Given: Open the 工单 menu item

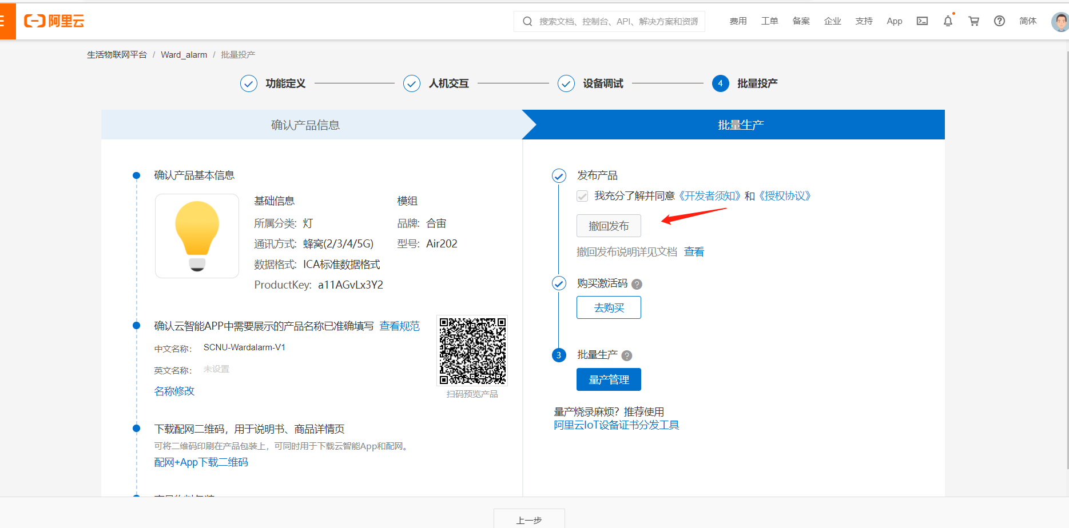Looking at the screenshot, I should point(769,21).
